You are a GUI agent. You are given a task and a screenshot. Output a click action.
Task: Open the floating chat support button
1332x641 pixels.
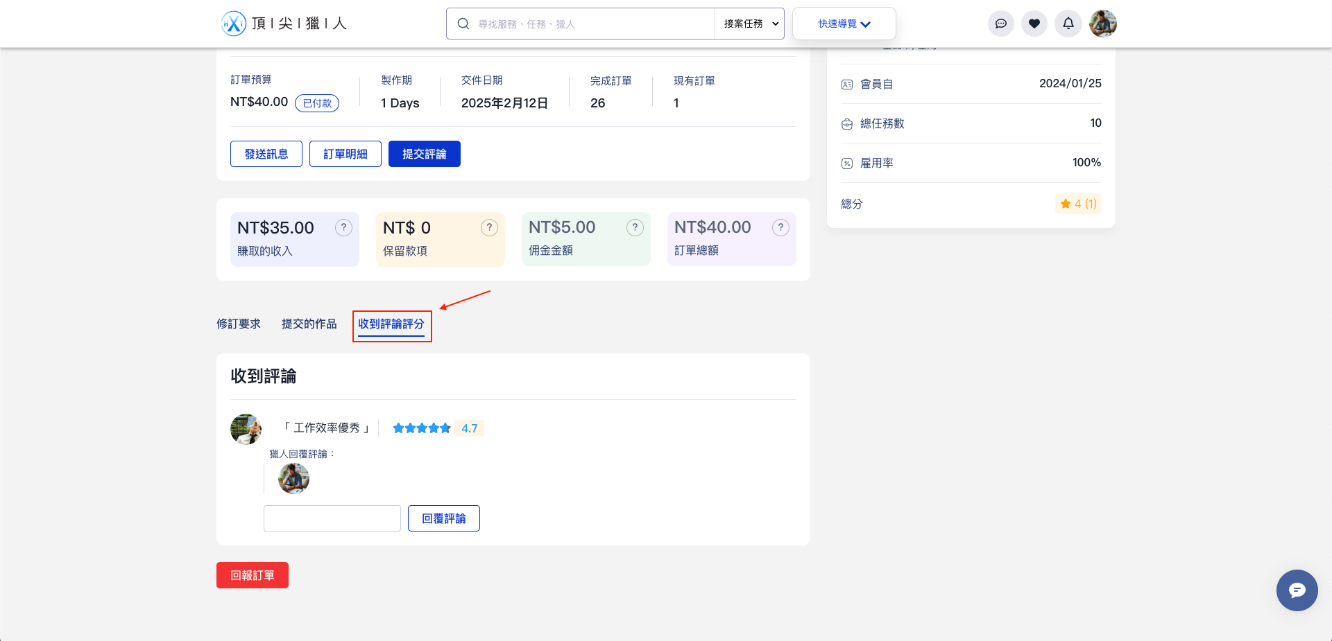pyautogui.click(x=1297, y=590)
